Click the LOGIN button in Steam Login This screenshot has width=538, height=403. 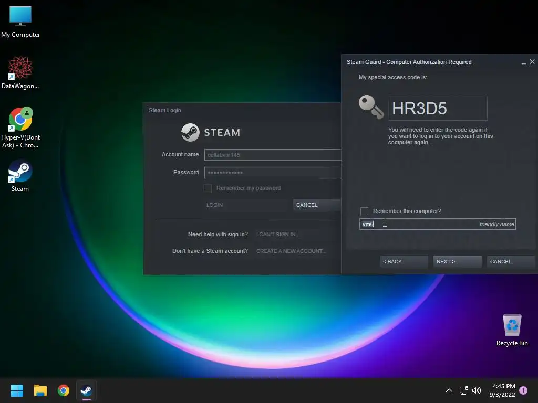coord(246,205)
